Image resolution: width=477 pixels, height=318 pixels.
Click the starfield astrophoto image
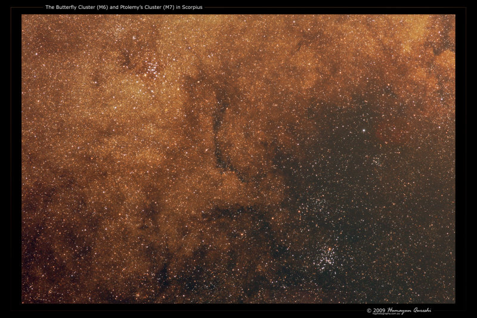(x=238, y=159)
